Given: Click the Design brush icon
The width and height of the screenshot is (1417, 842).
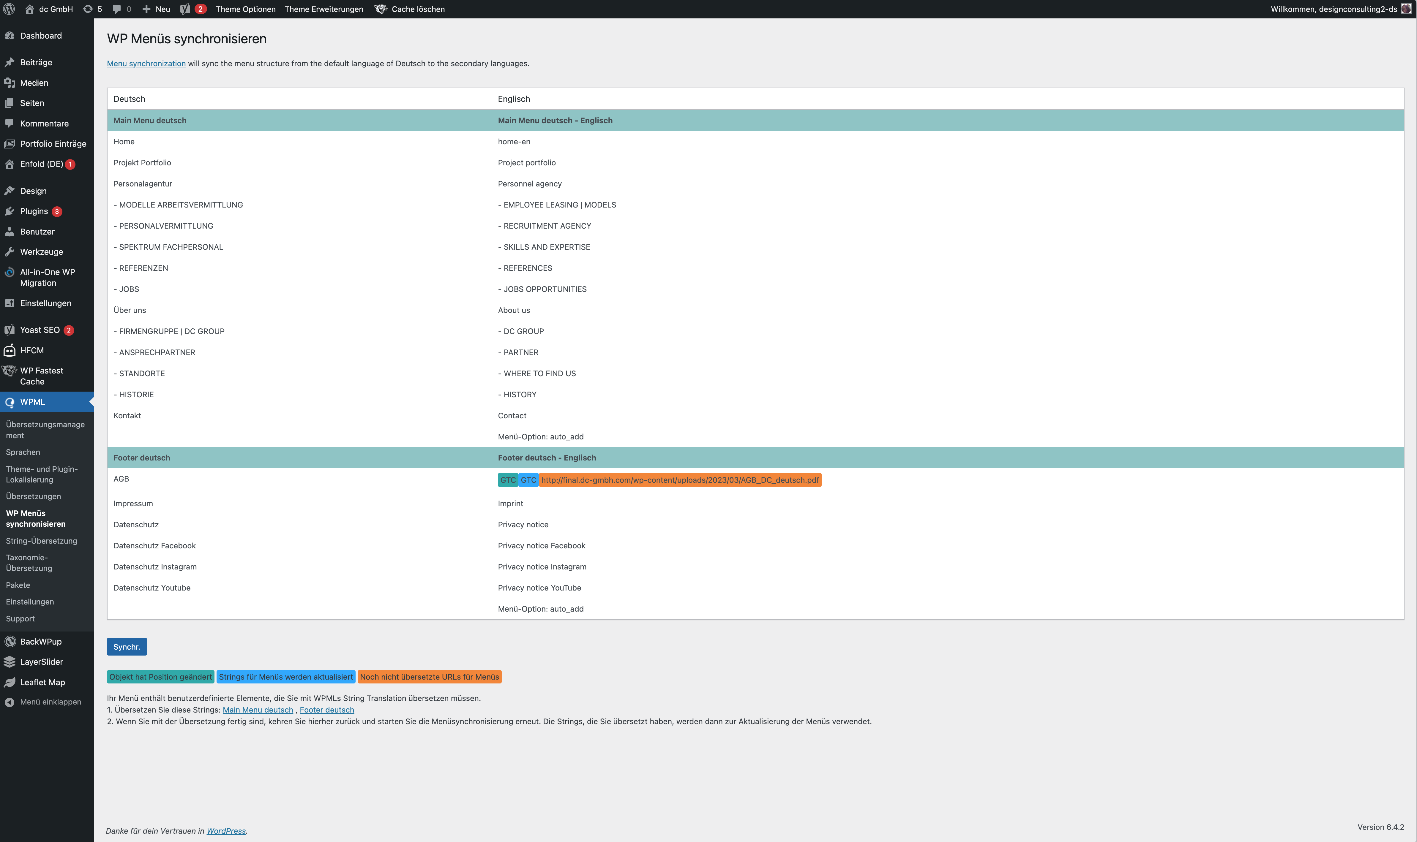Looking at the screenshot, I should pos(10,191).
